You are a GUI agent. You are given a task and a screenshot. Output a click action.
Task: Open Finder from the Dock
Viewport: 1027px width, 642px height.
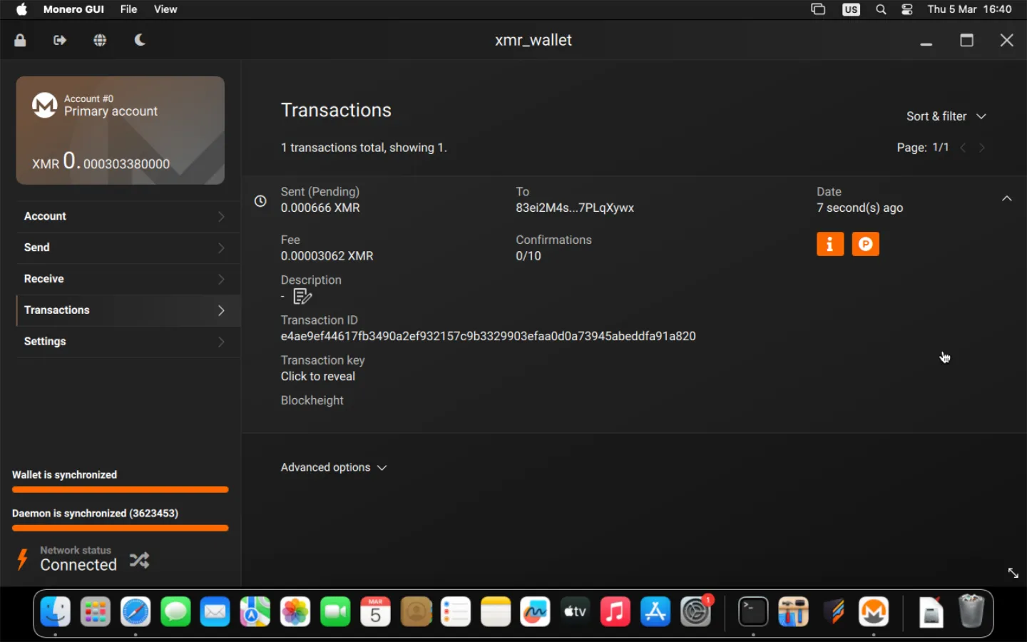[x=55, y=612]
